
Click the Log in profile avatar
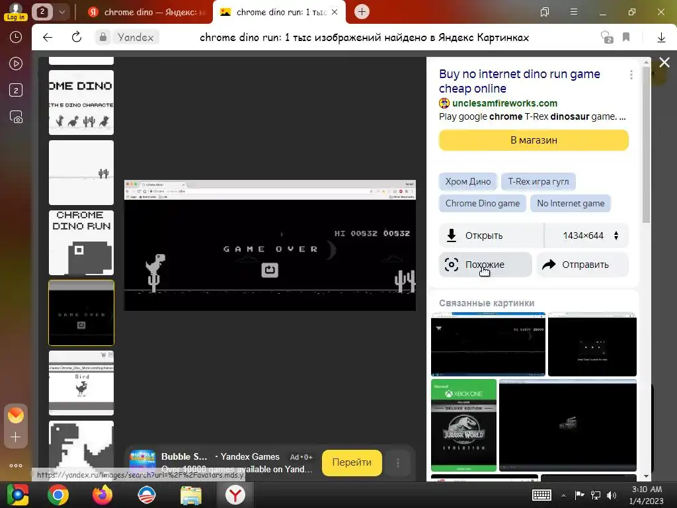pos(16,11)
